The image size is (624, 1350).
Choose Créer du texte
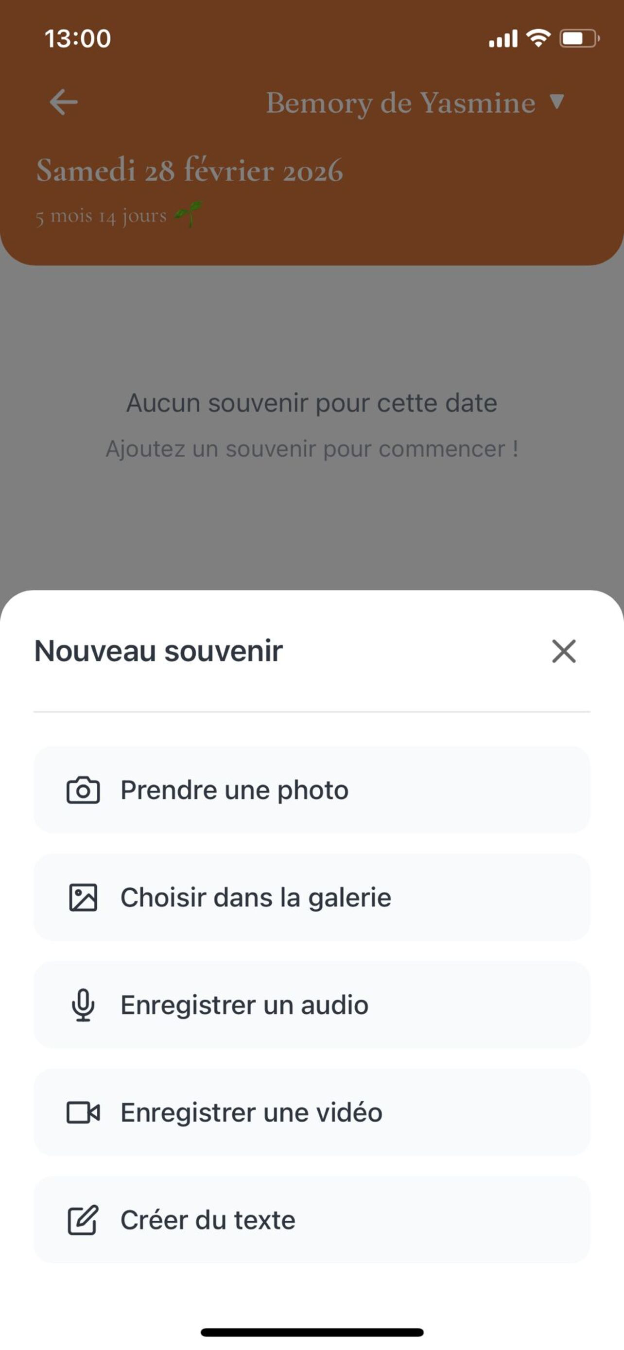(x=312, y=1220)
